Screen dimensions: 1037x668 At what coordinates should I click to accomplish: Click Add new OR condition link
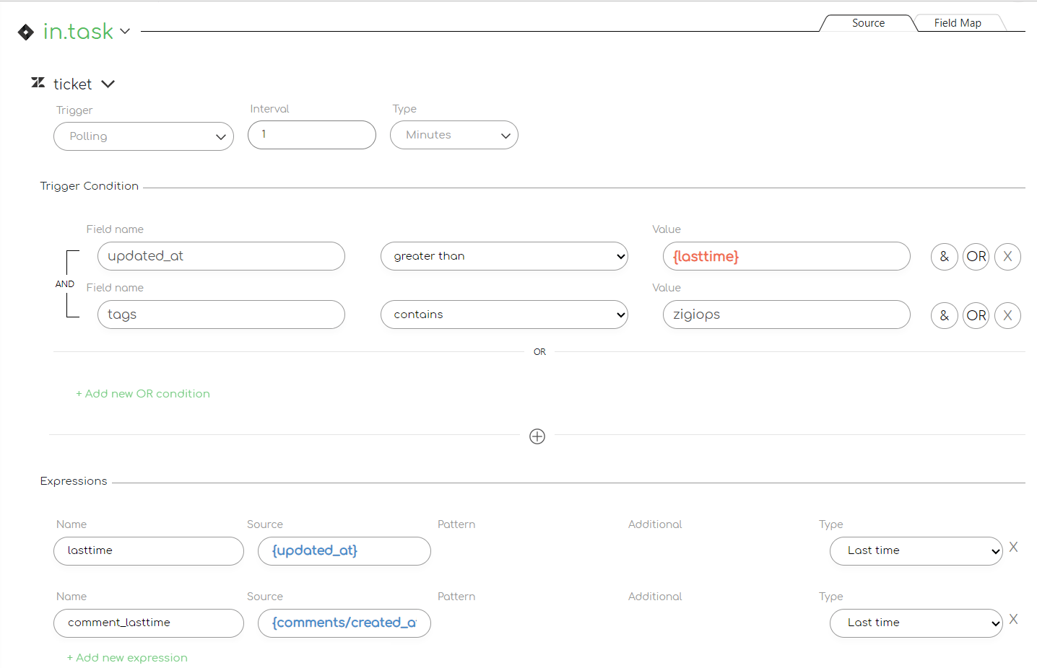(143, 394)
